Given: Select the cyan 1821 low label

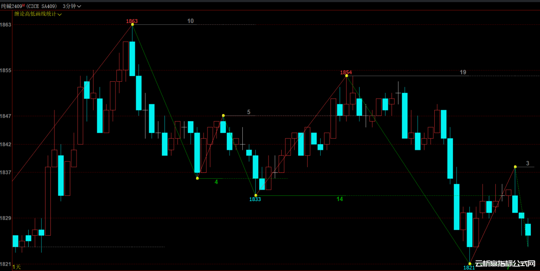Looking at the screenshot, I should coord(469,267).
